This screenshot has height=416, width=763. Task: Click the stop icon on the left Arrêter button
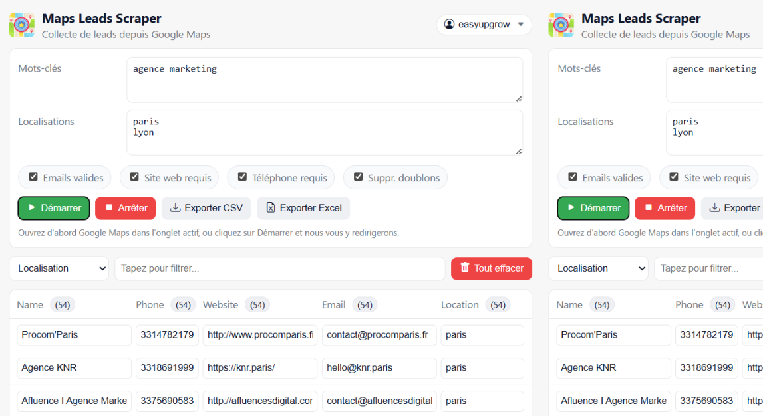(x=109, y=208)
